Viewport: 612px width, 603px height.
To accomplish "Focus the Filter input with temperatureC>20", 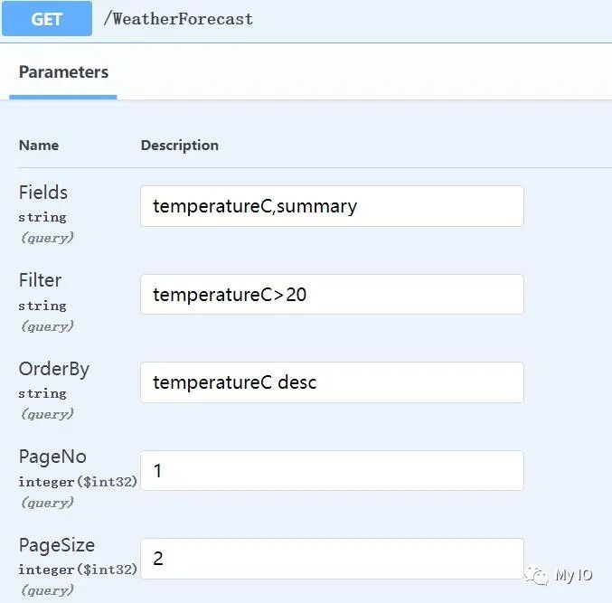I will (332, 295).
